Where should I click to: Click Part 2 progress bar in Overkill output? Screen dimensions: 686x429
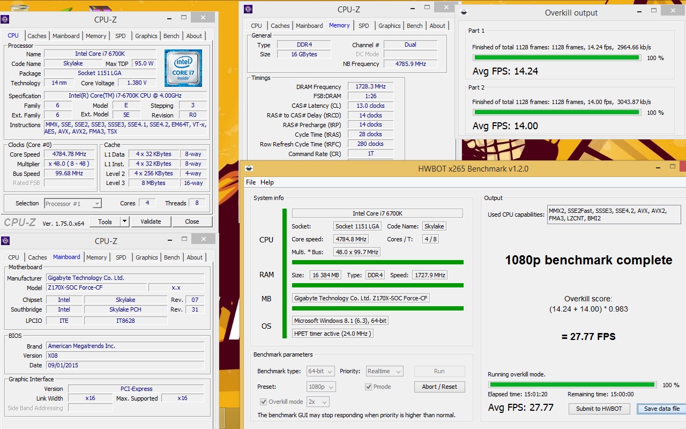(556, 113)
